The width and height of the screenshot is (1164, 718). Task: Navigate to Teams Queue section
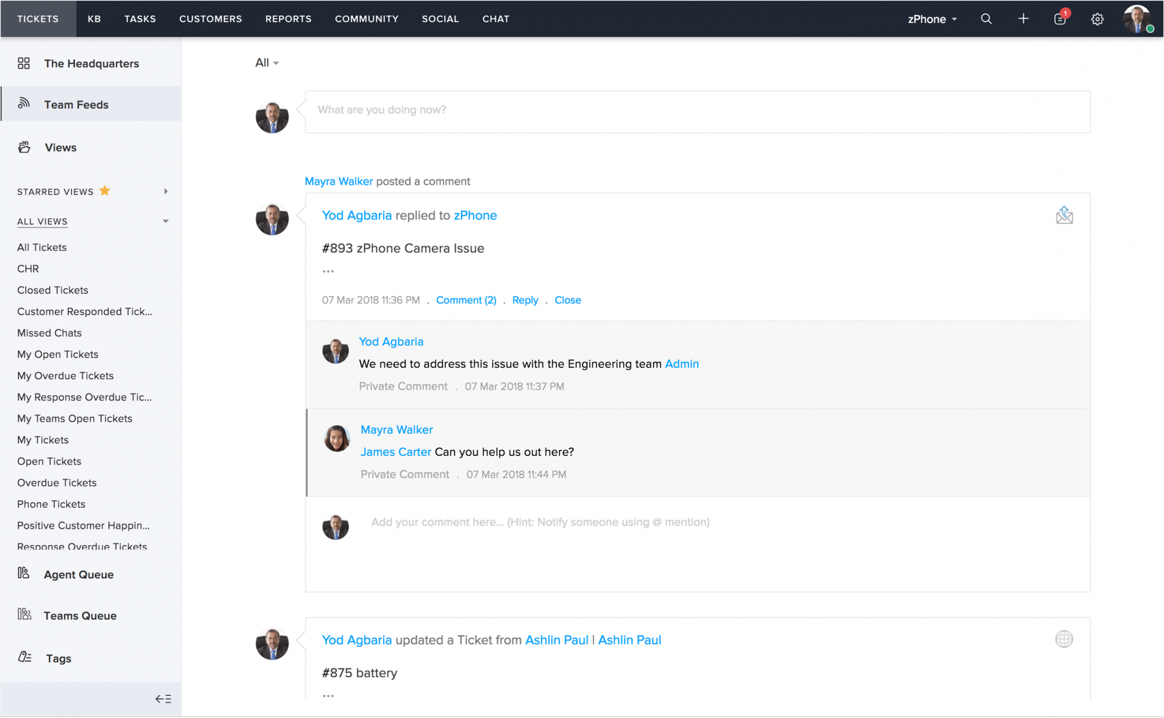80,615
